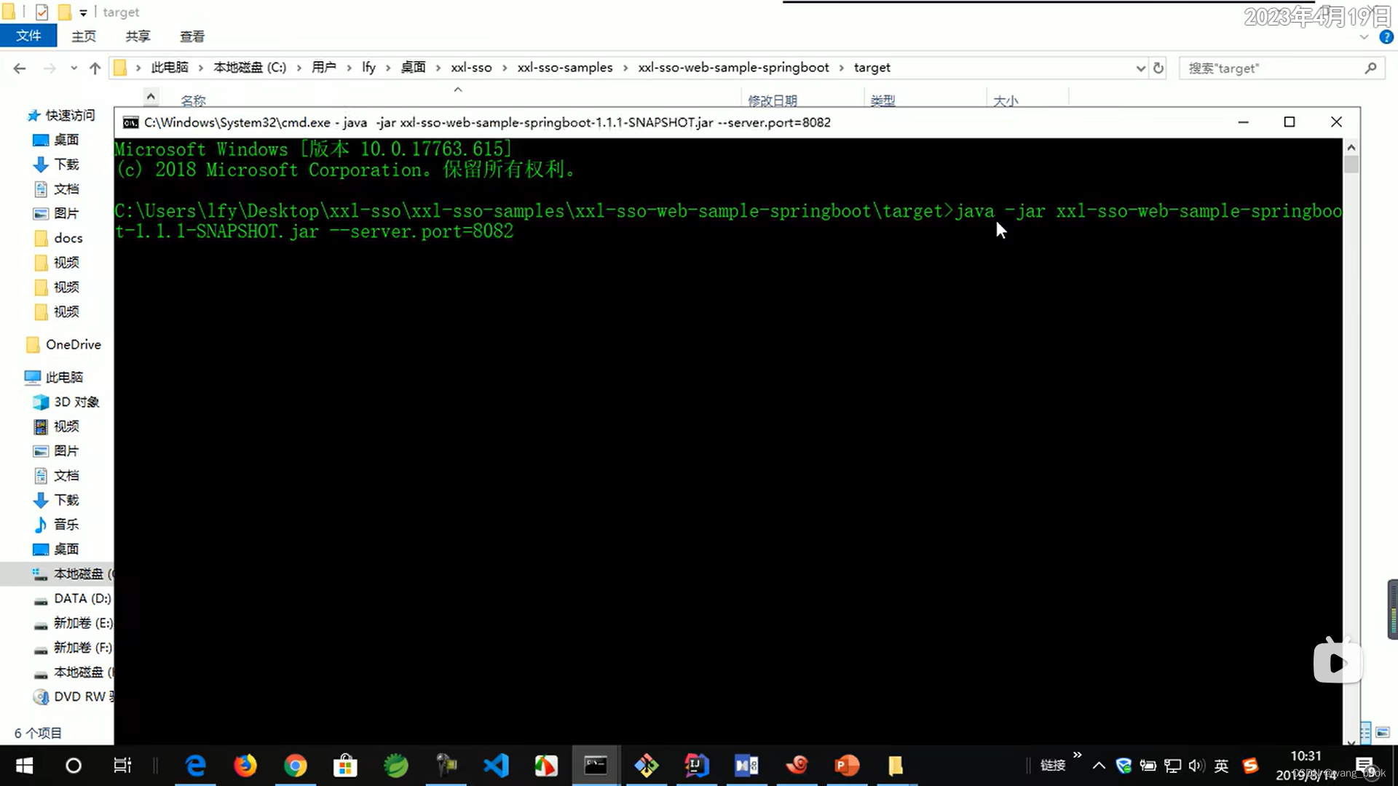Refresh the target folder view
The height and width of the screenshot is (786, 1398).
[1158, 68]
